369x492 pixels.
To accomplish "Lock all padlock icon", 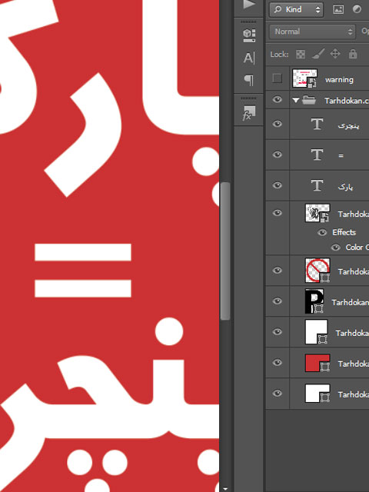I will coord(353,54).
